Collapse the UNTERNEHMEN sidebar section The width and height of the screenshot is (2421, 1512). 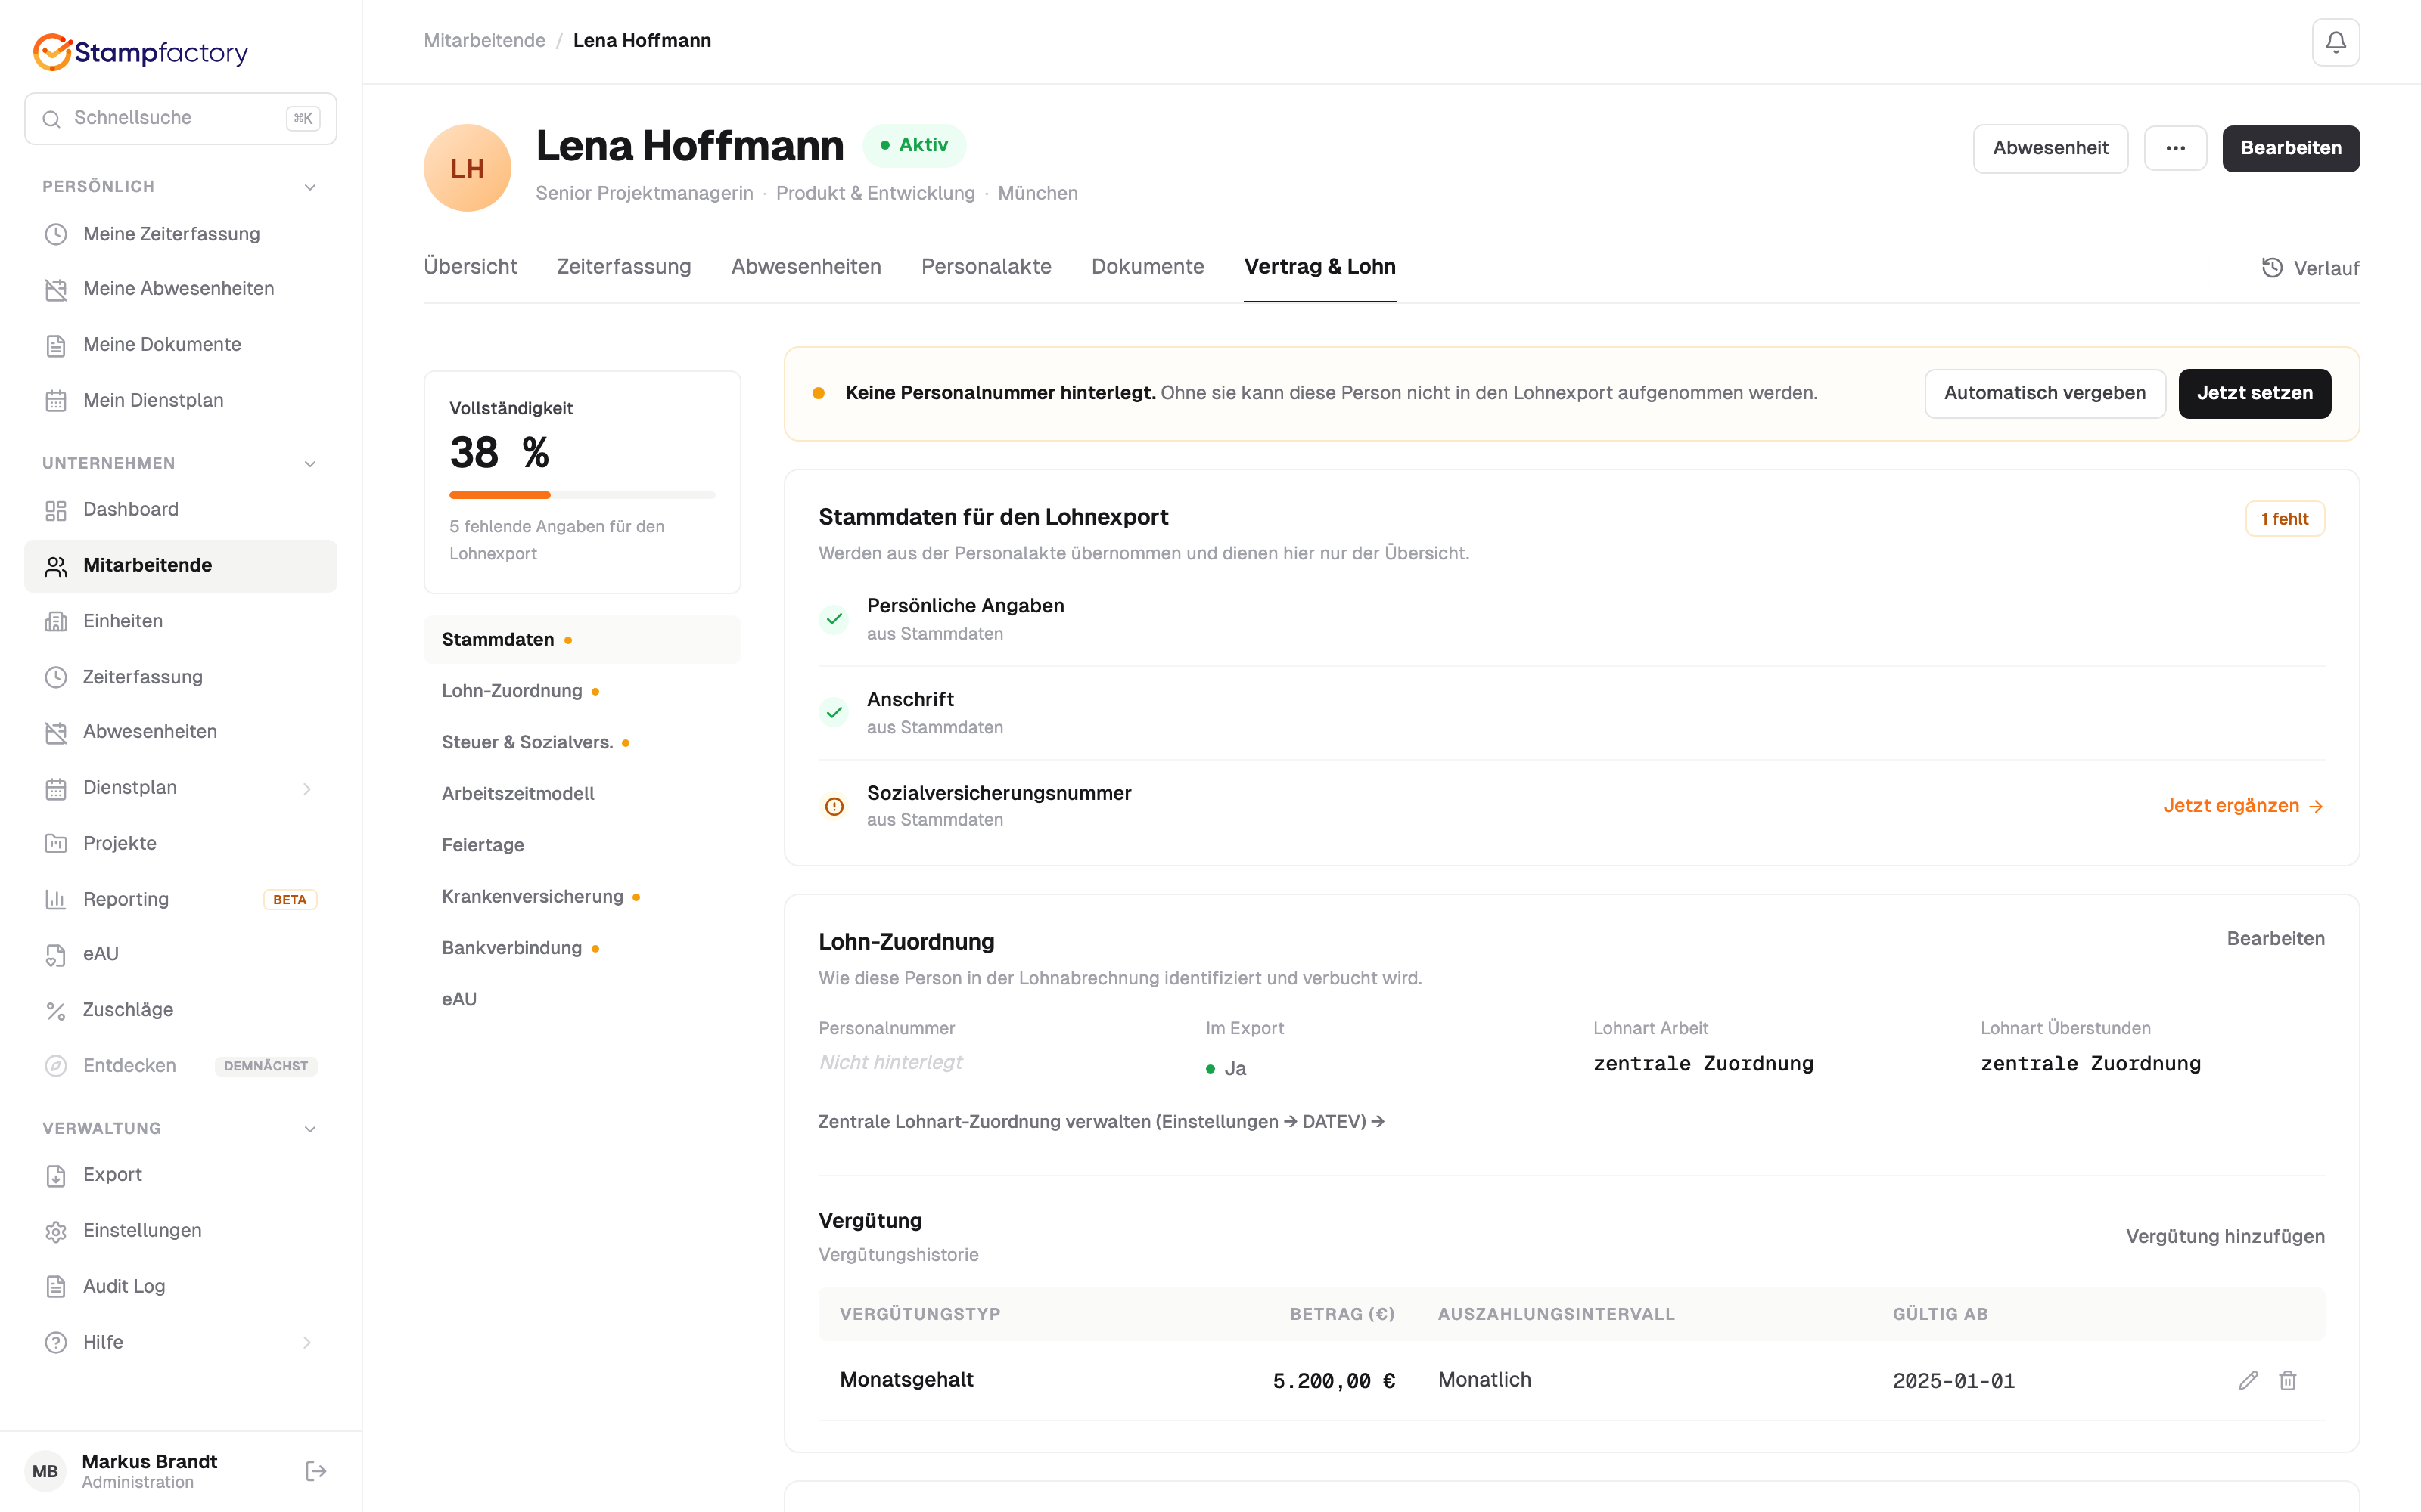pos(310,464)
